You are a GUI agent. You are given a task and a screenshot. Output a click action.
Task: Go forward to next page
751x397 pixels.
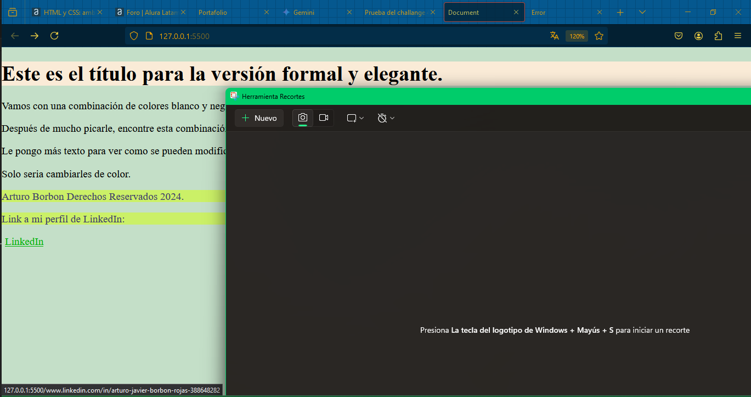(35, 36)
